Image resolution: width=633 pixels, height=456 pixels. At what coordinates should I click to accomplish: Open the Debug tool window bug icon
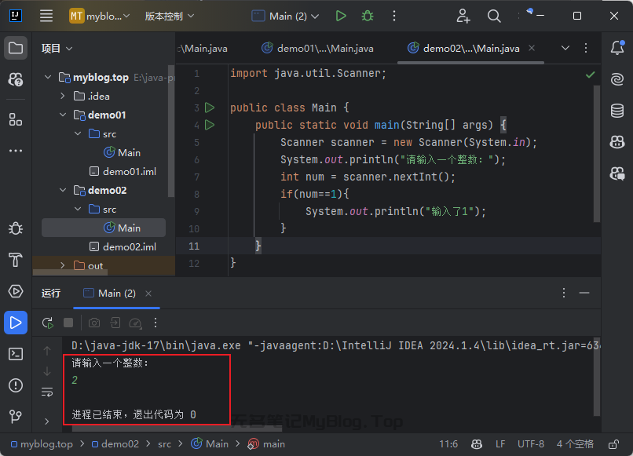(16, 228)
